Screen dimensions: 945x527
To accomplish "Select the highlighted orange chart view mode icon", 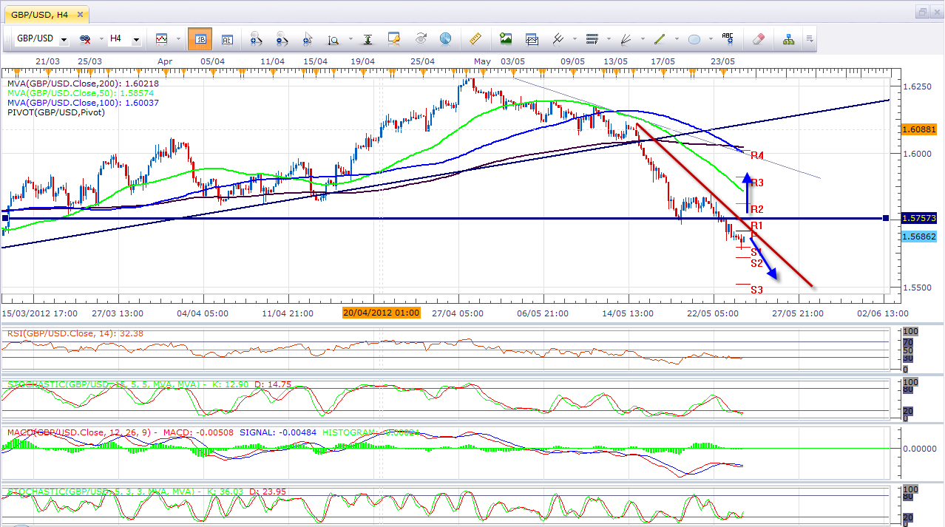I will click(x=200, y=38).
